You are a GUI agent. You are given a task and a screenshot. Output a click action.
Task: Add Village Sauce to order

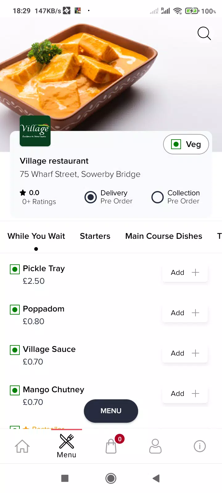(185, 353)
